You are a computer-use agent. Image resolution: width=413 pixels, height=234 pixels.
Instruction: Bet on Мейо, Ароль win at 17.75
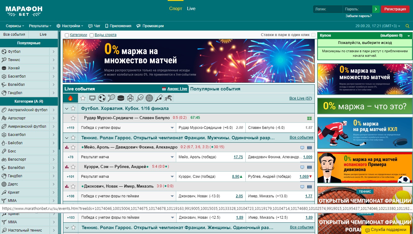point(238,157)
